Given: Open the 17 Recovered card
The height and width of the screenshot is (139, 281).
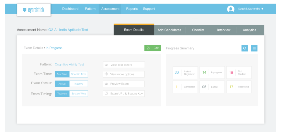Looking at the screenshot, I should coord(239,87).
